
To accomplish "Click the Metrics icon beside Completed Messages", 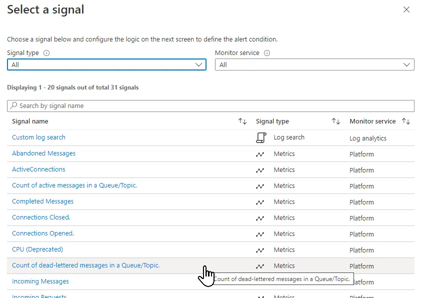I will (x=260, y=202).
